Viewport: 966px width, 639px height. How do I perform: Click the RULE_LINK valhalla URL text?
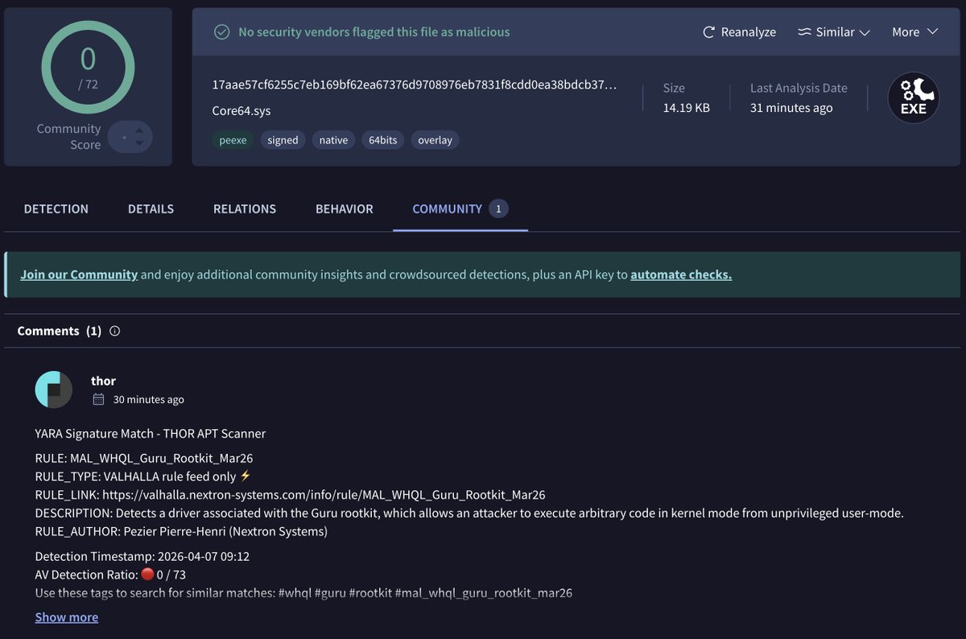pyautogui.click(x=324, y=494)
